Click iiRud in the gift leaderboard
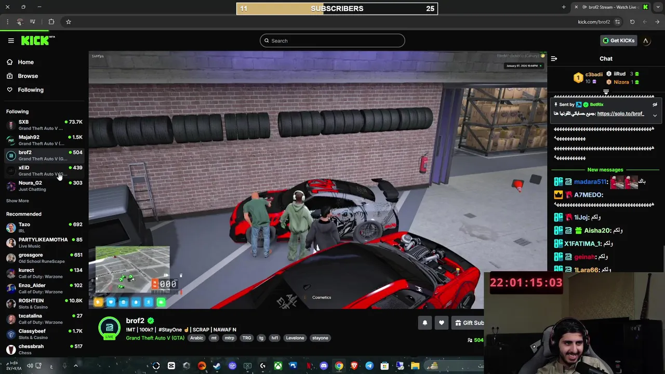This screenshot has width=665, height=374. (619, 74)
